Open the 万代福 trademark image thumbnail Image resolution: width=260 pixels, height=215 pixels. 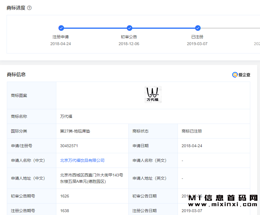(x=153, y=95)
